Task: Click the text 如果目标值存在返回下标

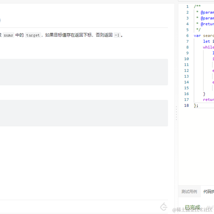Action: [x=68, y=35]
